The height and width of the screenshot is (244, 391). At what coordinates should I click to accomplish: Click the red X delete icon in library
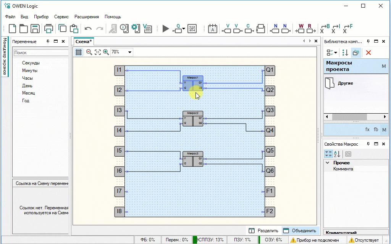[368, 53]
